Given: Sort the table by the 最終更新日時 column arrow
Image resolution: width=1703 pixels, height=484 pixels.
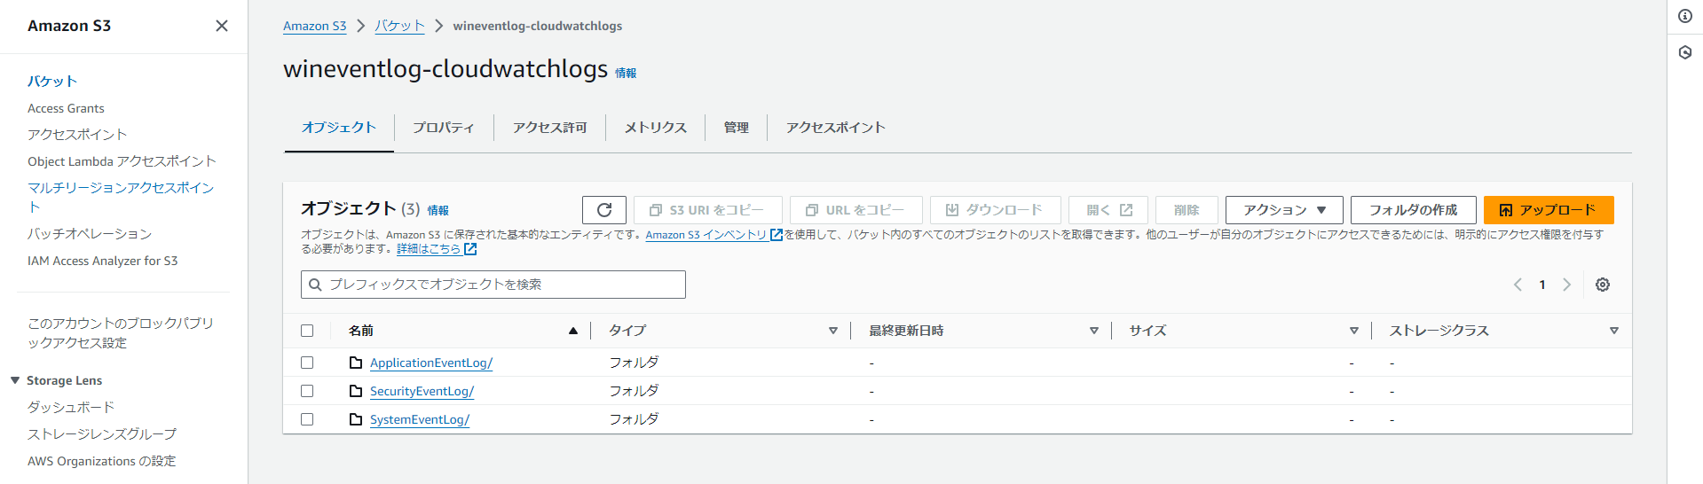Looking at the screenshot, I should point(1094,331).
